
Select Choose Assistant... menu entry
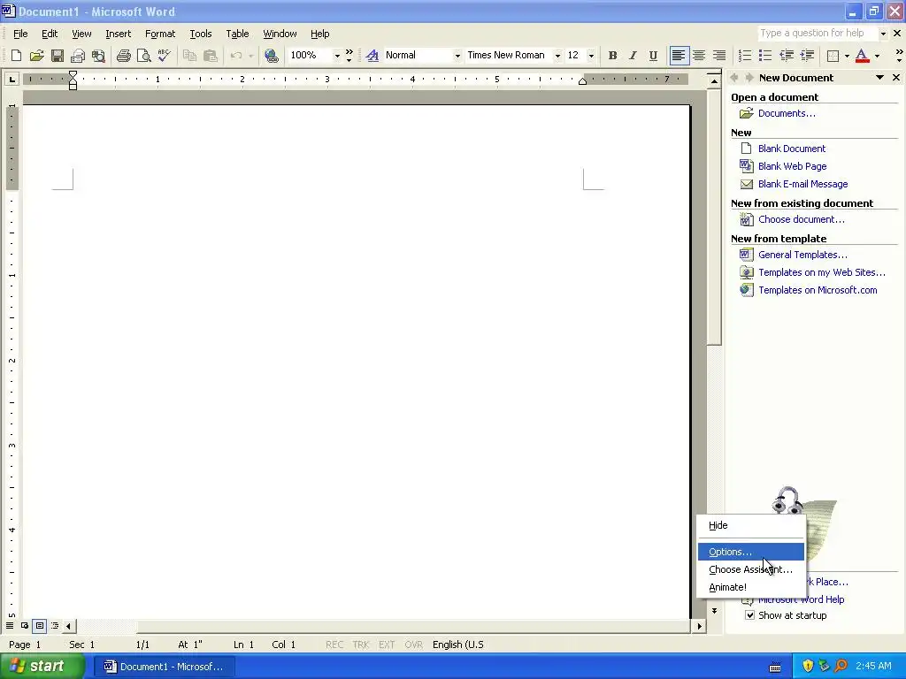pyautogui.click(x=750, y=569)
